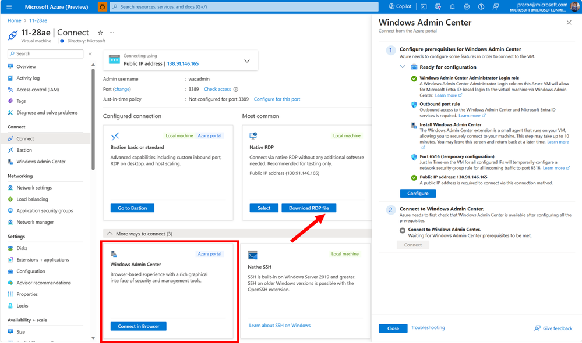Click the Configure for this port link
The width and height of the screenshot is (582, 343).
tap(277, 99)
